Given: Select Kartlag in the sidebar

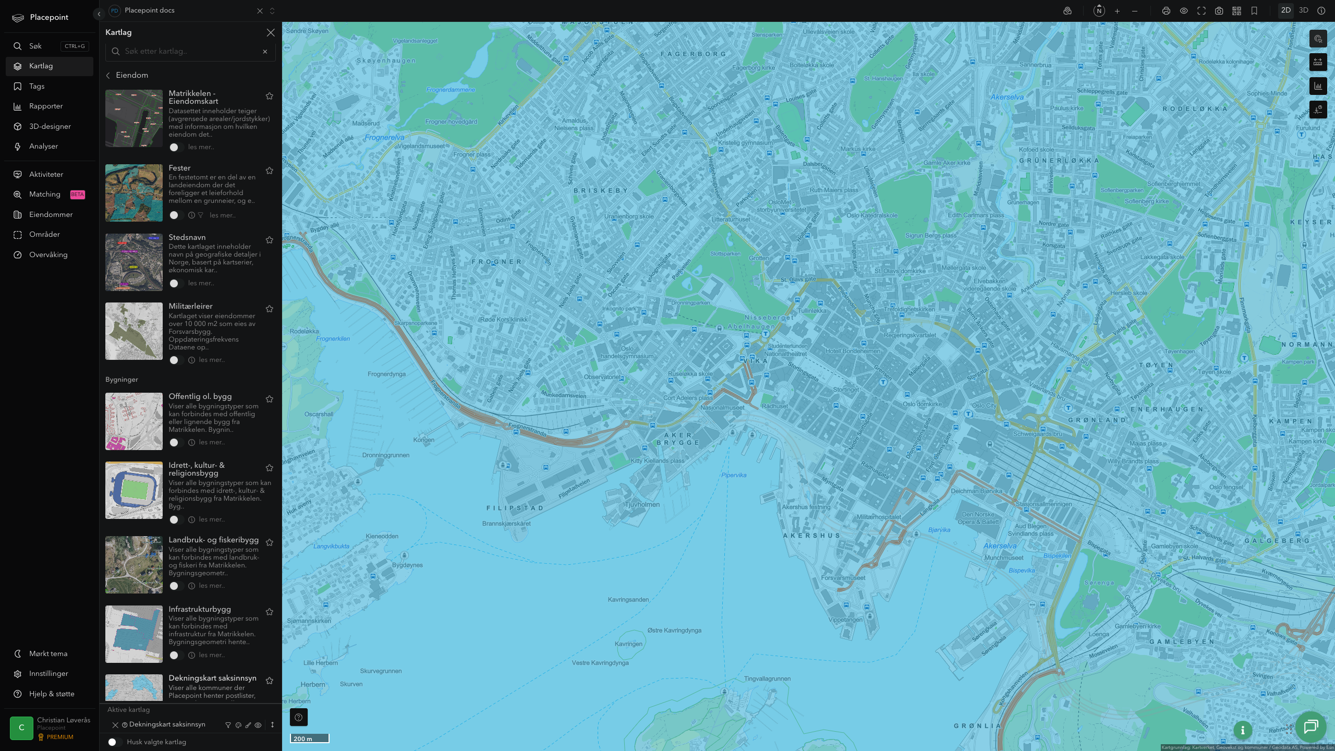Looking at the screenshot, I should (x=50, y=66).
